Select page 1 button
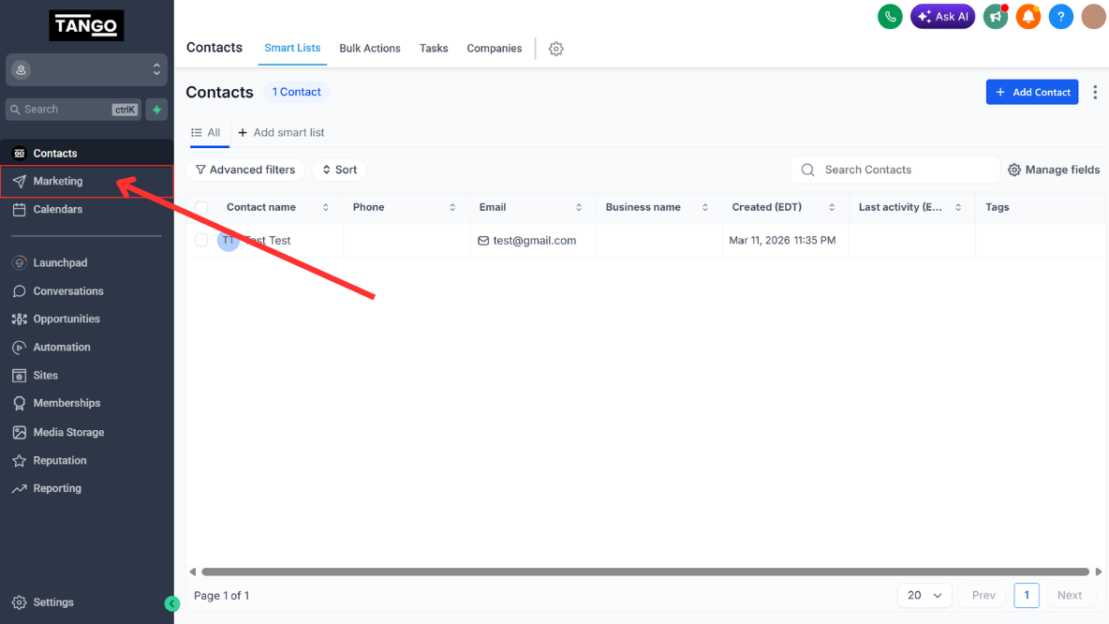This screenshot has height=624, width=1109. coord(1027,596)
